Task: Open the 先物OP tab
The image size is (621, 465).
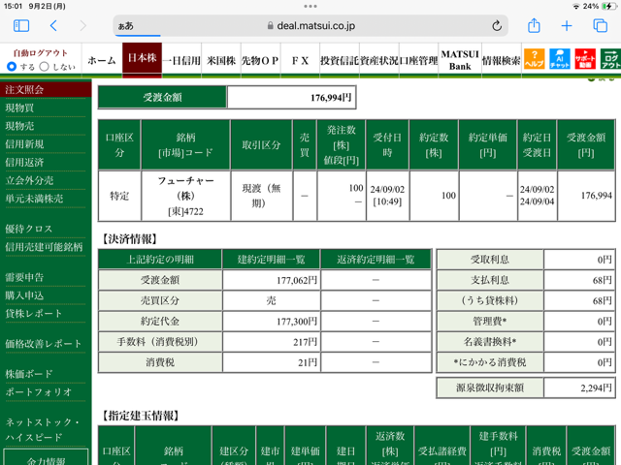Action: pyautogui.click(x=260, y=60)
